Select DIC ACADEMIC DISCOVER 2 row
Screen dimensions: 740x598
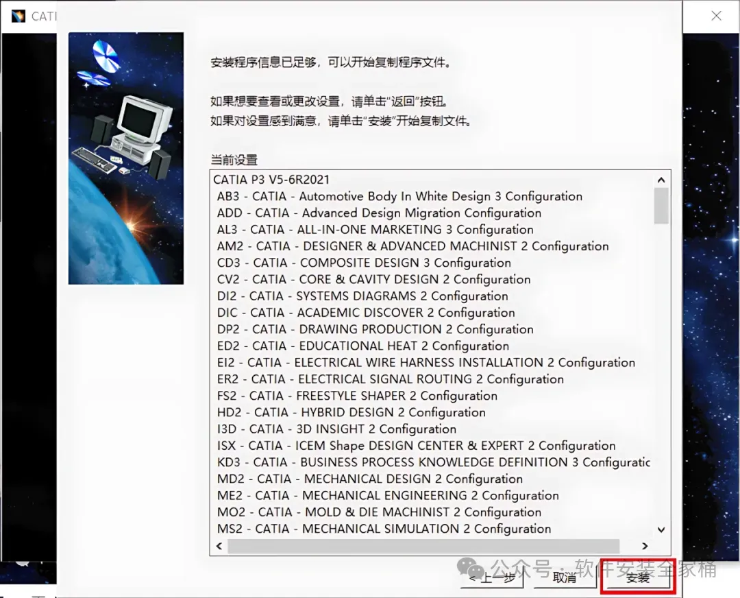[x=366, y=312]
